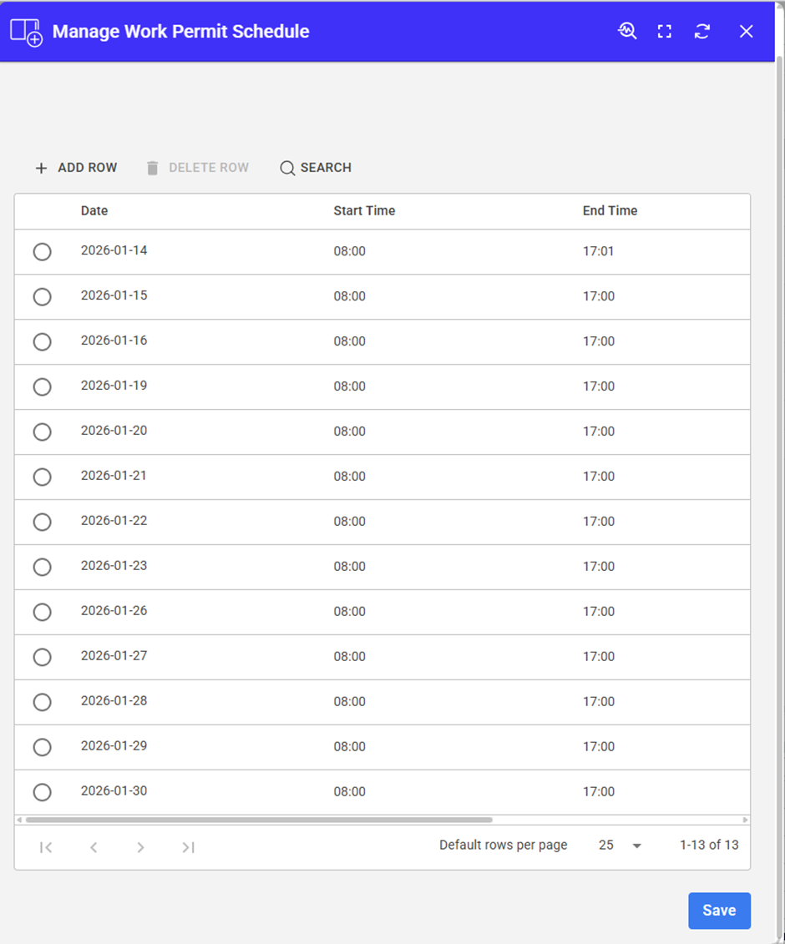Jump to the last page arrow
785x944 pixels.
coord(188,847)
